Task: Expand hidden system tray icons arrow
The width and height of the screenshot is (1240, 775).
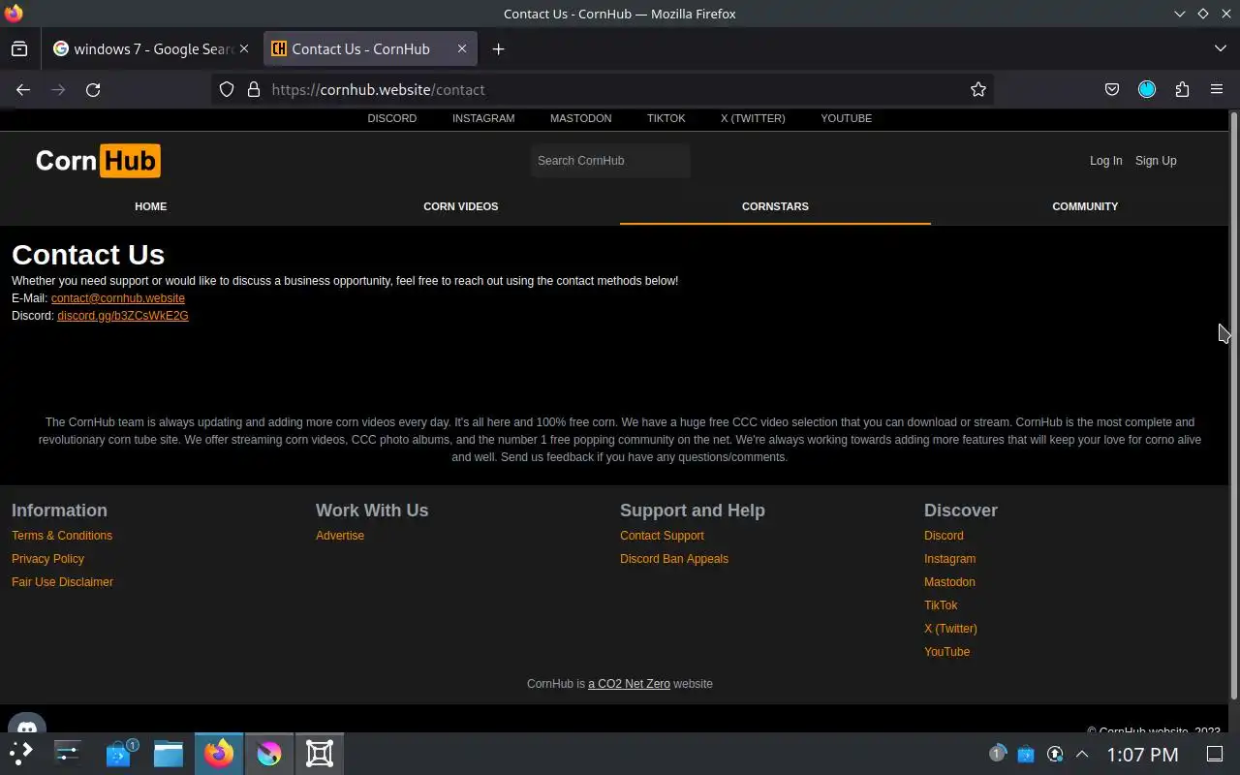Action: coord(1082,754)
